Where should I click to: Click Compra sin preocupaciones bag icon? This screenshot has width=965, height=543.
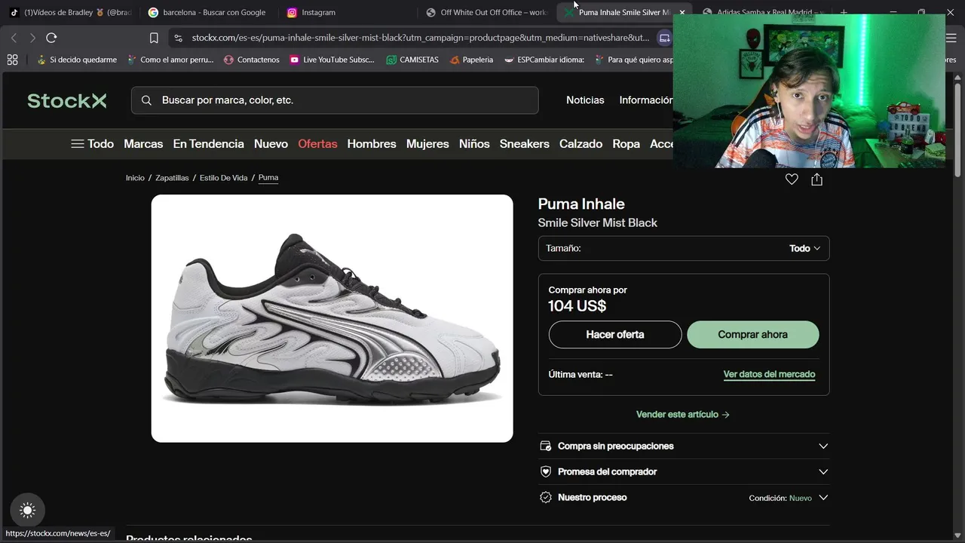coord(546,446)
